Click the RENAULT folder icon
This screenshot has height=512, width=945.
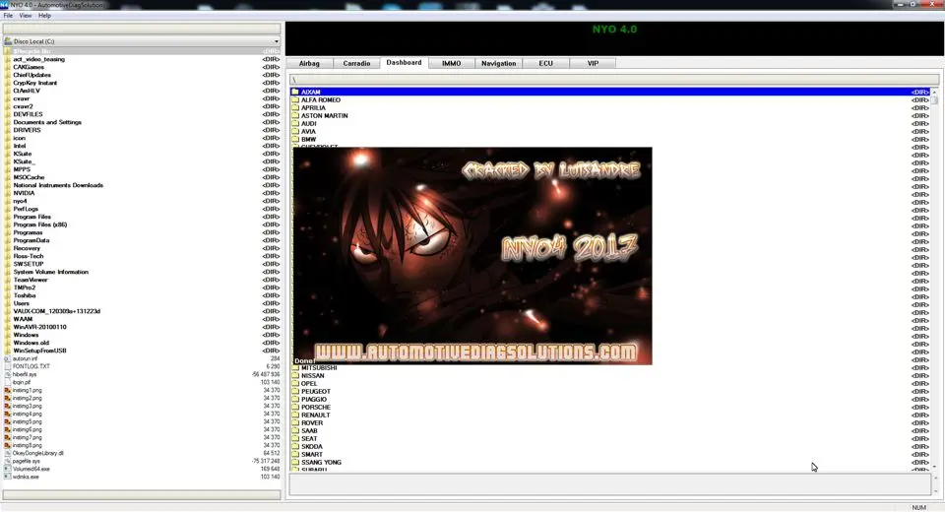click(295, 415)
